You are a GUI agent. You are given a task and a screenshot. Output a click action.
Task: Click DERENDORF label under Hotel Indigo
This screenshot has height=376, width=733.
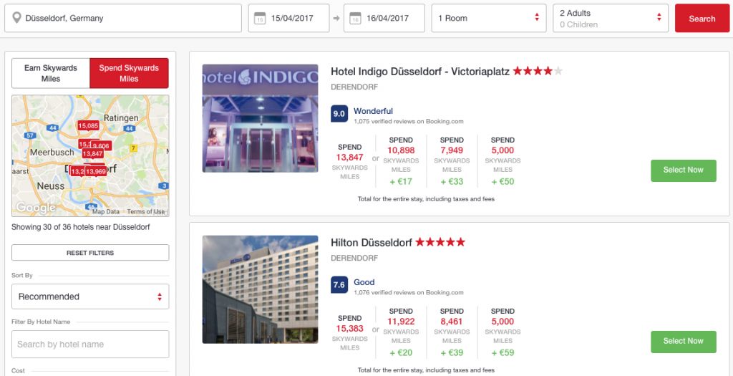(354, 87)
